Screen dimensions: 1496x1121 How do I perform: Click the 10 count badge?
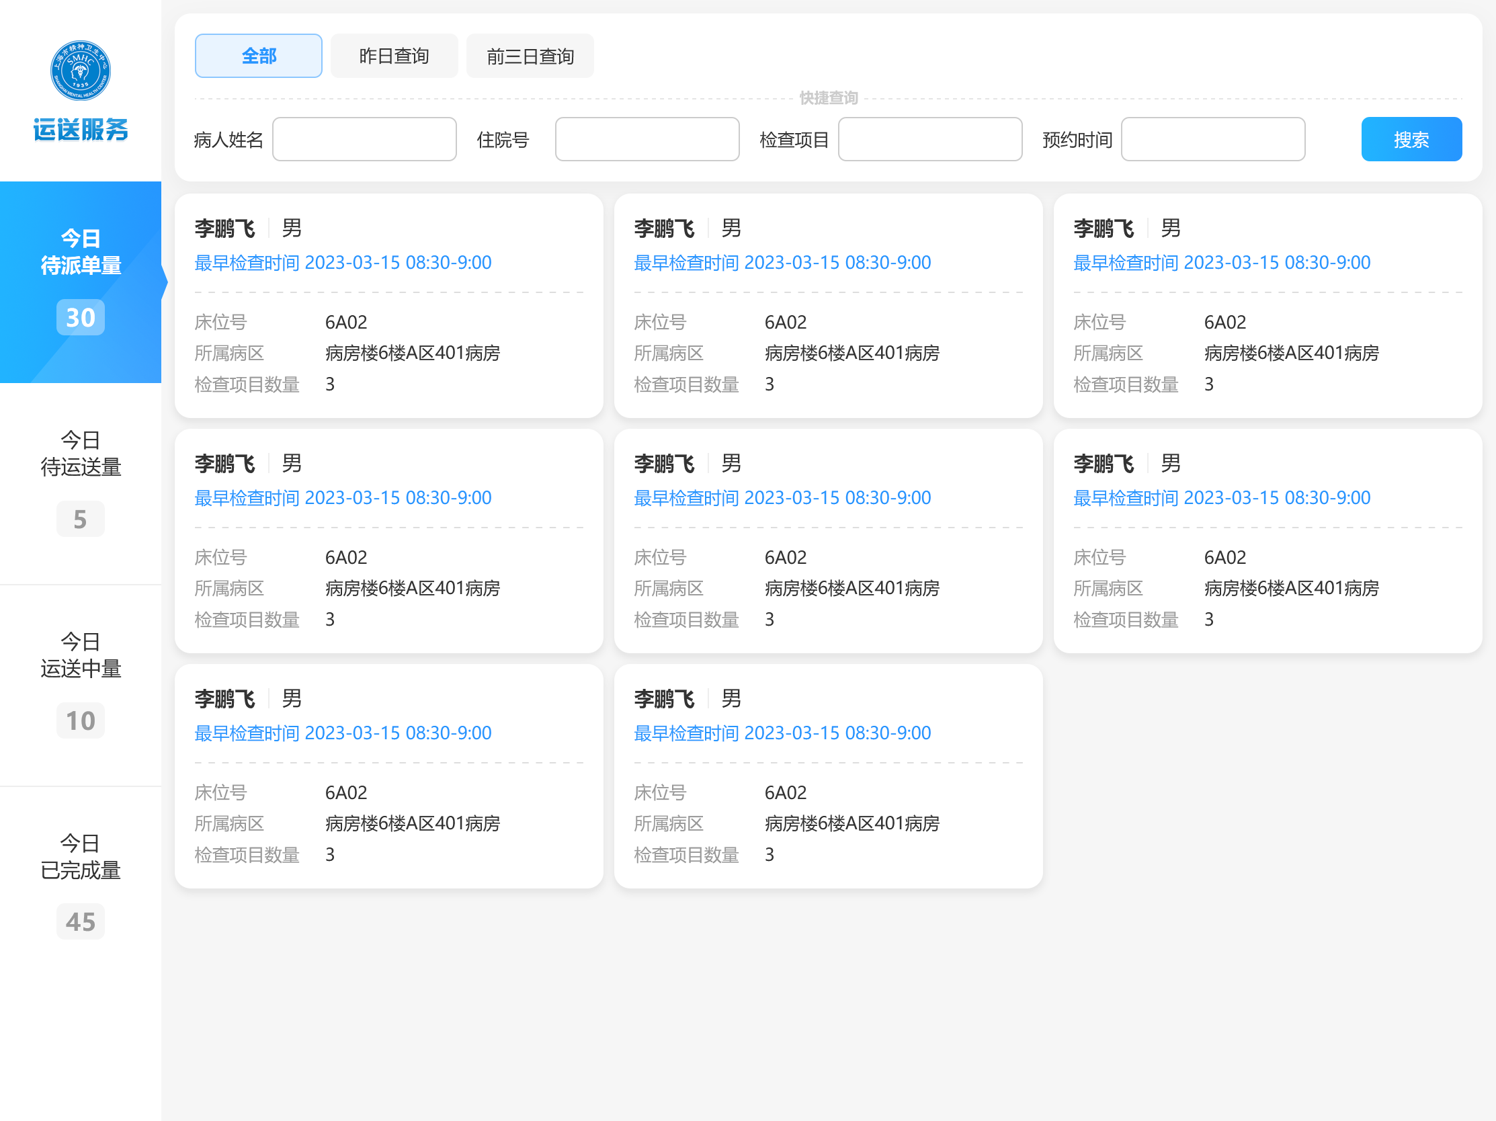click(81, 720)
